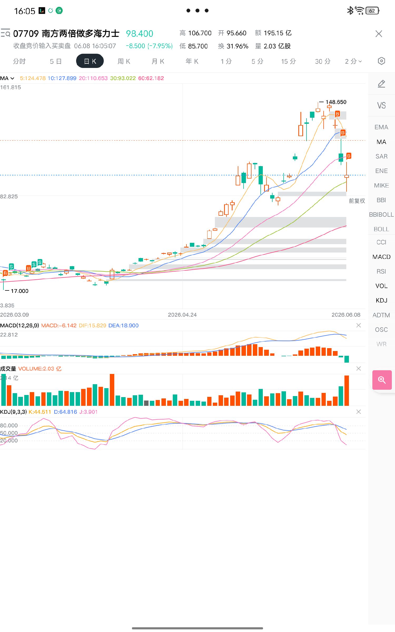The image size is (395, 632).
Task: Close the KDJ indicator panel
Action: [359, 412]
